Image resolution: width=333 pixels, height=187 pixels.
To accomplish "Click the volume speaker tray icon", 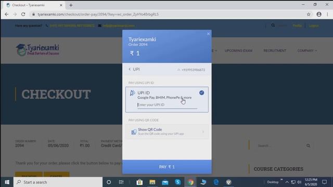I will pos(300,182).
